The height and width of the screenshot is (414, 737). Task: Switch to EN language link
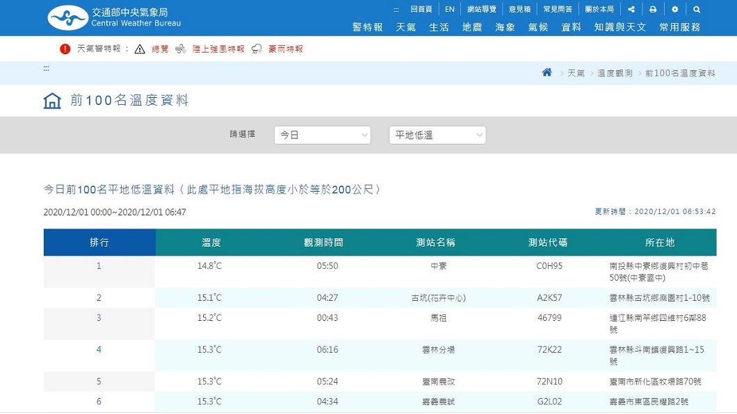point(450,10)
